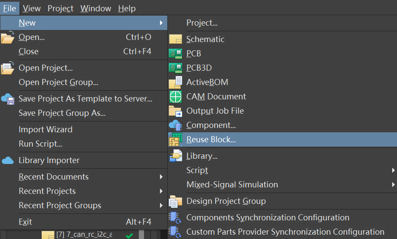Image resolution: width=397 pixels, height=239 pixels.
Task: Expand the Recent Project Groups submenu arrow
Action: (x=161, y=205)
